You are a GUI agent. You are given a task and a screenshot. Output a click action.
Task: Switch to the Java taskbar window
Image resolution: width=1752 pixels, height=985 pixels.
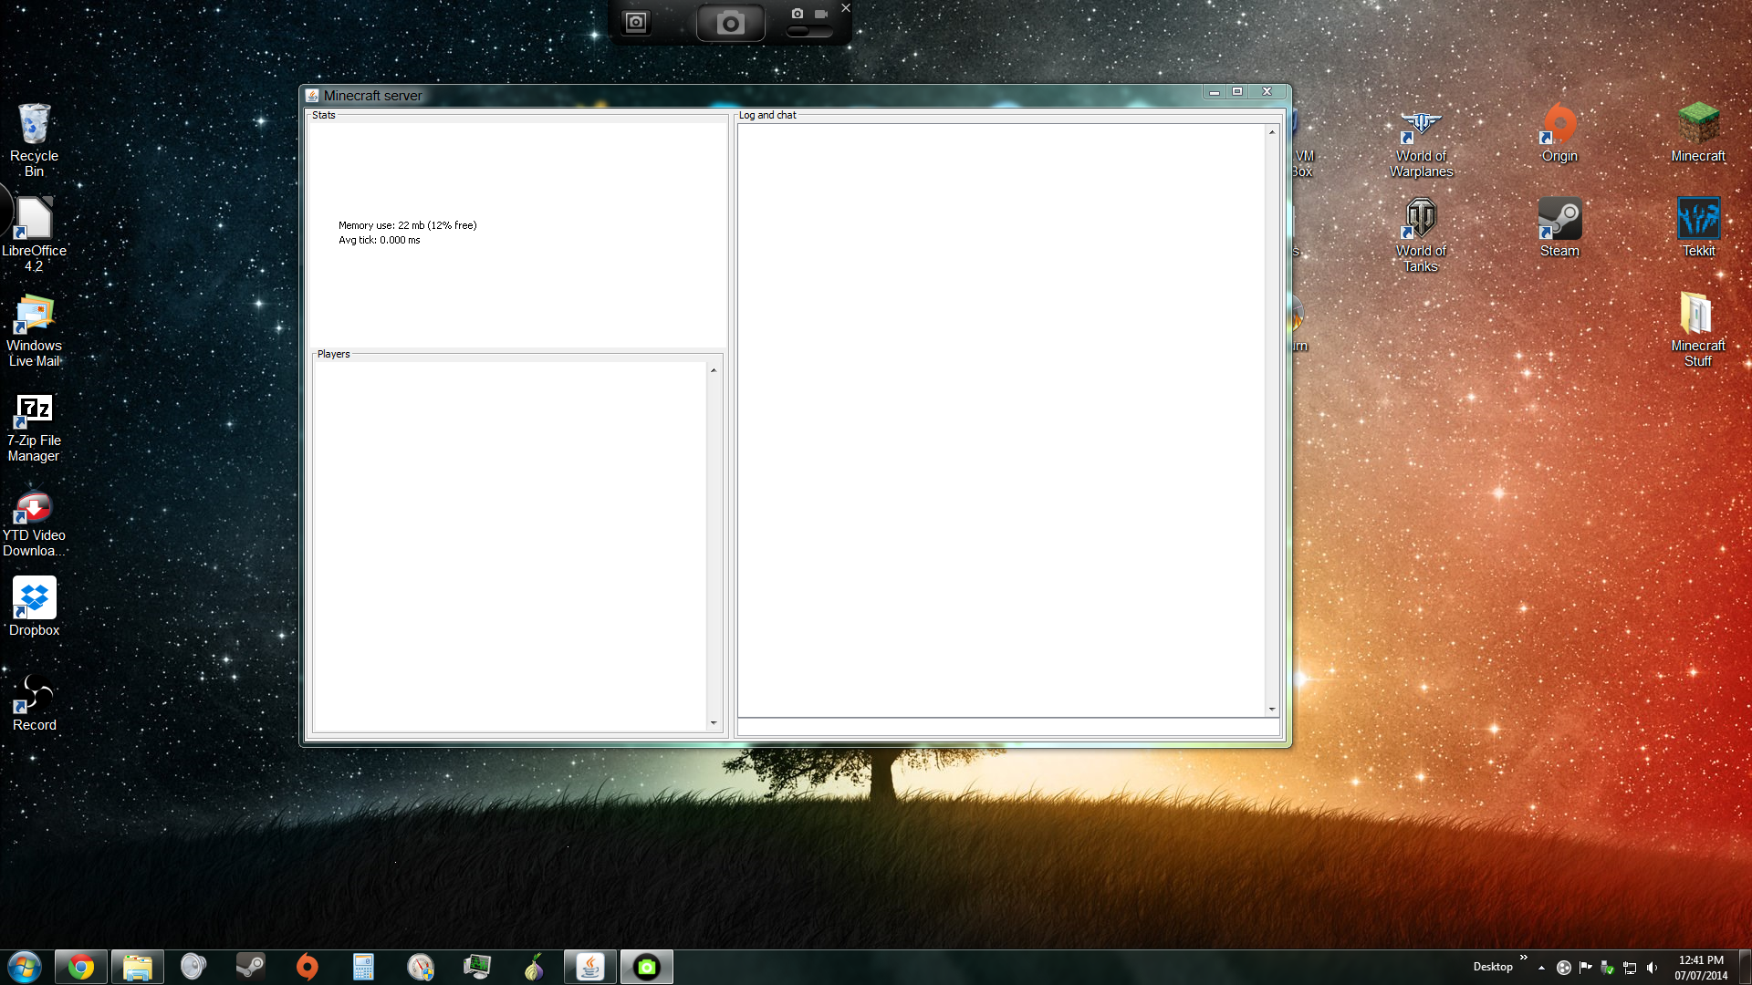(590, 967)
